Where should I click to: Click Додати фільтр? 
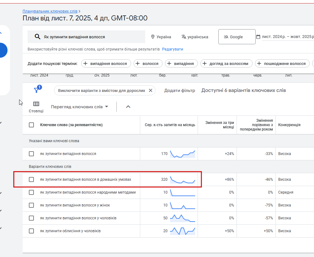[180, 91]
